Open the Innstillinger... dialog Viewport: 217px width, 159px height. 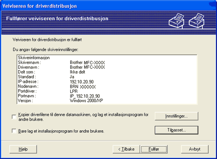176,116
